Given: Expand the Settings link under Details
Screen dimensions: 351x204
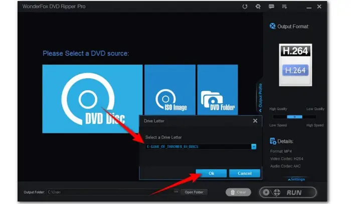Looking at the screenshot, I should click(x=296, y=179).
